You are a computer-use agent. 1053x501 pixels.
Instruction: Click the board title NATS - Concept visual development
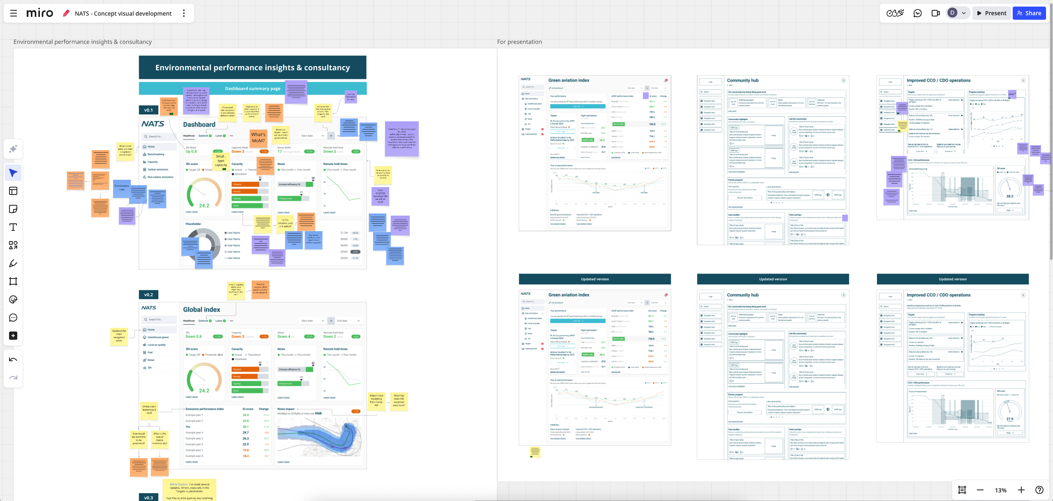click(123, 13)
